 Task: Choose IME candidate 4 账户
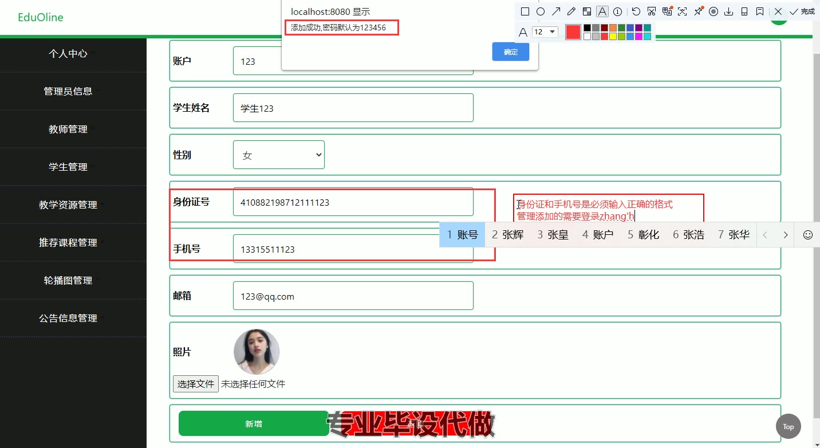598,235
